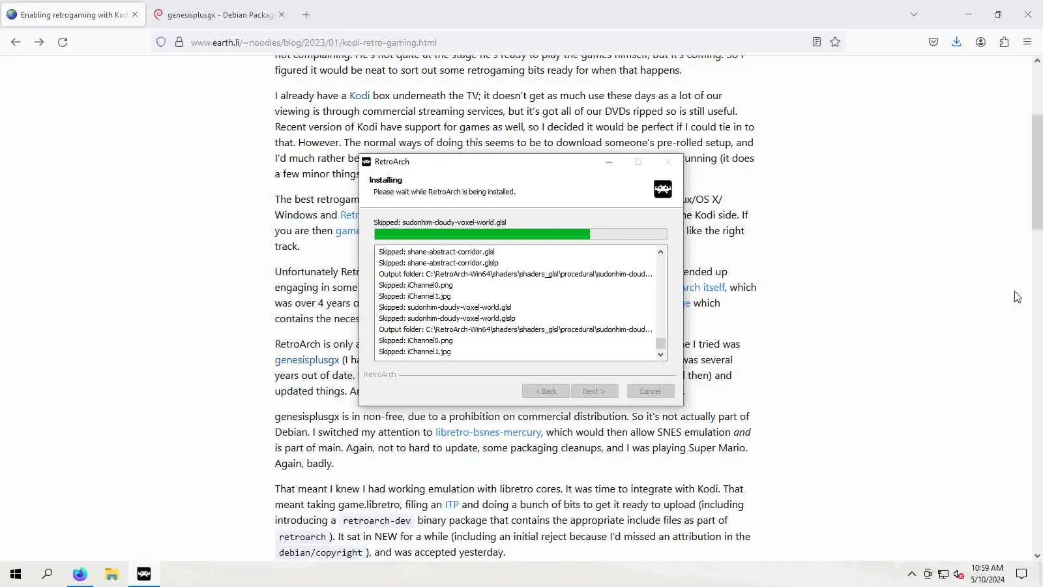Open File Explorer from the taskbar
Screen dimensions: 1043x587
[x=111, y=574]
